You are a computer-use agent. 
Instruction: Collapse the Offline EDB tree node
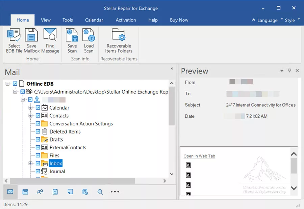[7, 84]
